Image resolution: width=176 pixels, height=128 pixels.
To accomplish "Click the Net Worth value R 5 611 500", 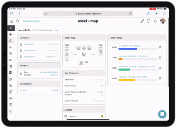I will (x=98, y=80).
